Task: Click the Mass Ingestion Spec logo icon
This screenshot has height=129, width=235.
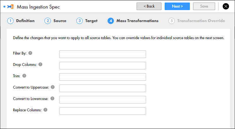Action: pyautogui.click(x=10, y=7)
